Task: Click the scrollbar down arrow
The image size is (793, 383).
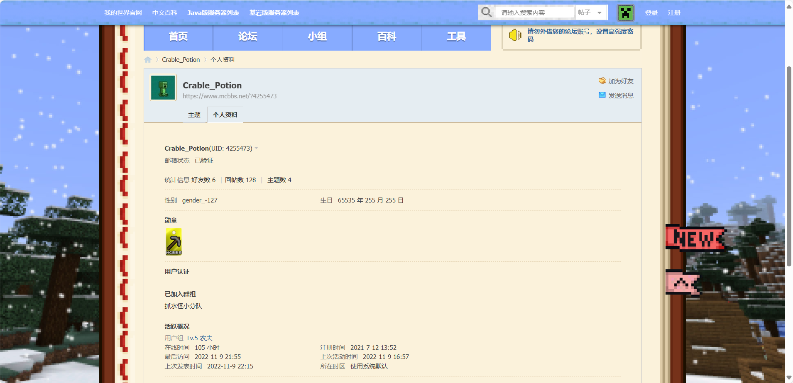Action: click(789, 378)
